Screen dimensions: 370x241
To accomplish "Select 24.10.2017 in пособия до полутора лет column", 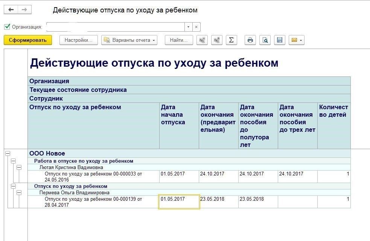I will 258,177.
